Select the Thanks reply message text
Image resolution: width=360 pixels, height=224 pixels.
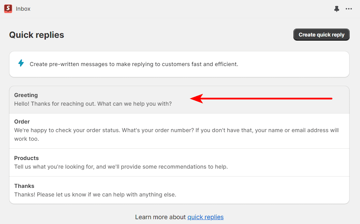(95, 194)
